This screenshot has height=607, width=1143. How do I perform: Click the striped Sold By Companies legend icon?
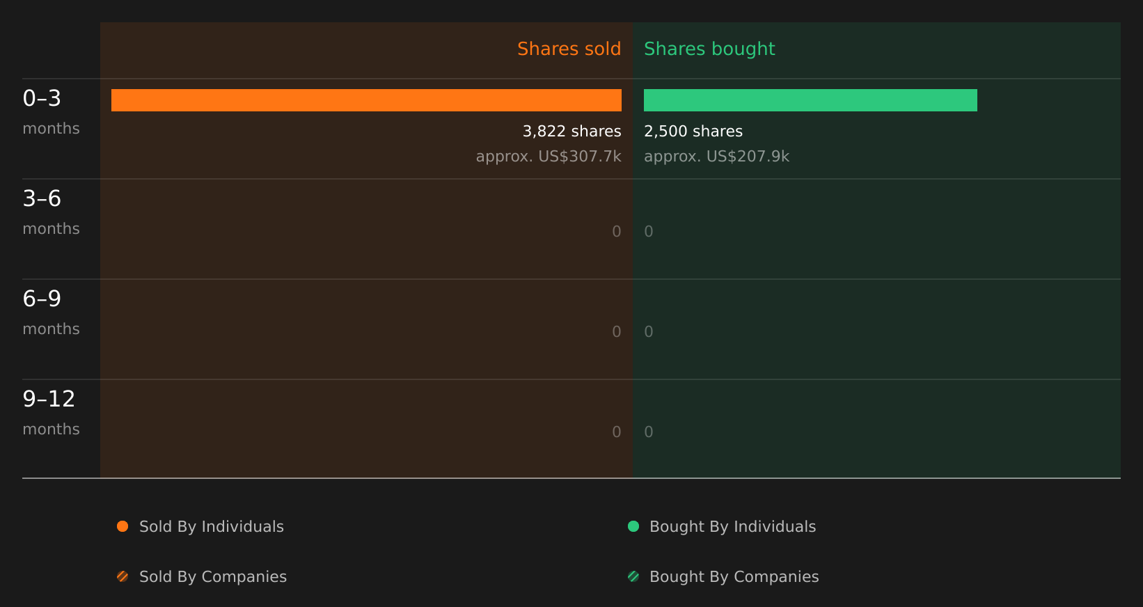click(x=123, y=576)
